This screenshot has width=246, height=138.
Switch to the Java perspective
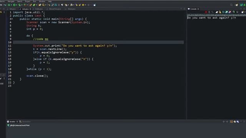241,5
